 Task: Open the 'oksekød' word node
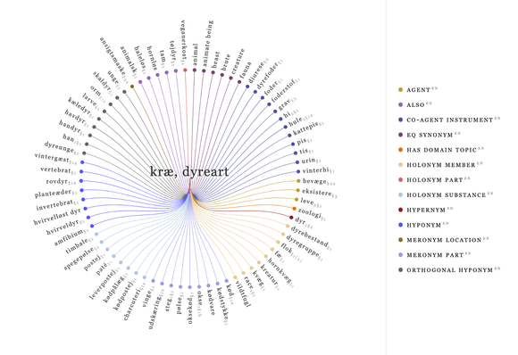pyautogui.click(x=190, y=308)
